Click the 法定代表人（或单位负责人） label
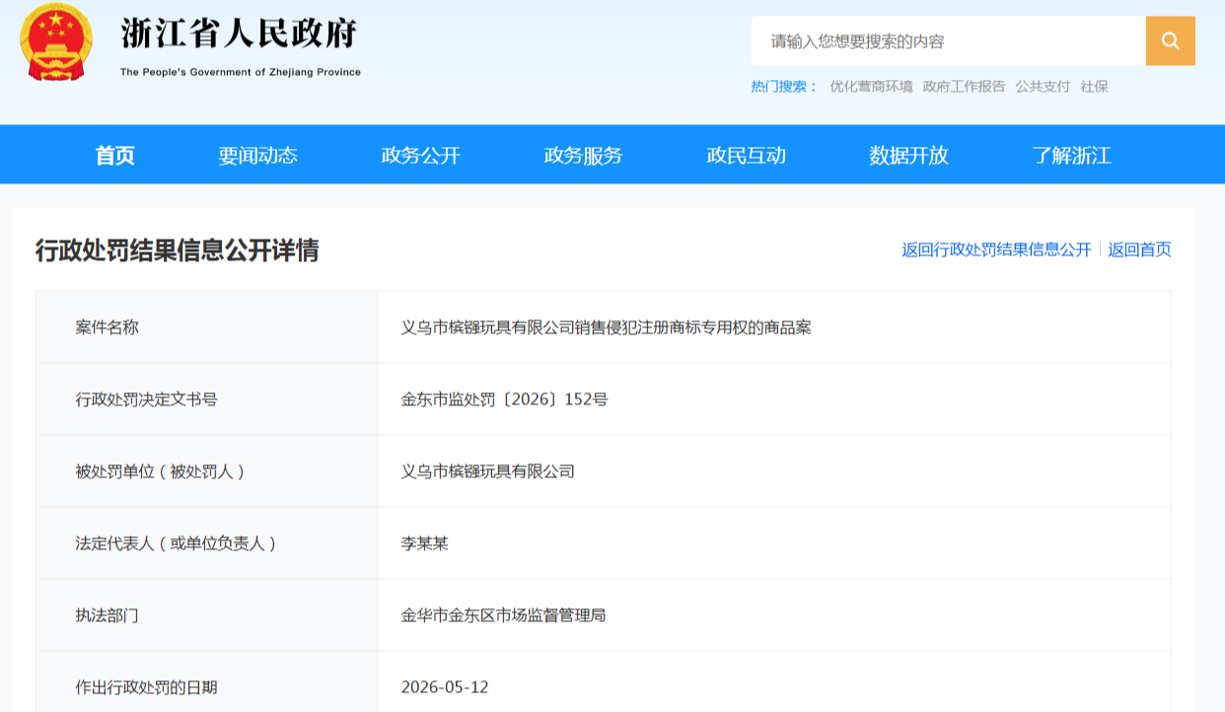 (176, 543)
